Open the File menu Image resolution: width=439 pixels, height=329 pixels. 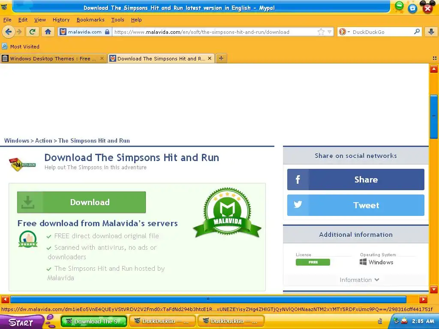(x=7, y=20)
